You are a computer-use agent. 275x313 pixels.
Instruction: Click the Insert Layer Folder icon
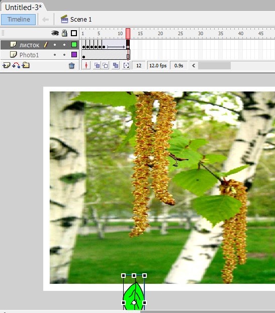(26, 65)
